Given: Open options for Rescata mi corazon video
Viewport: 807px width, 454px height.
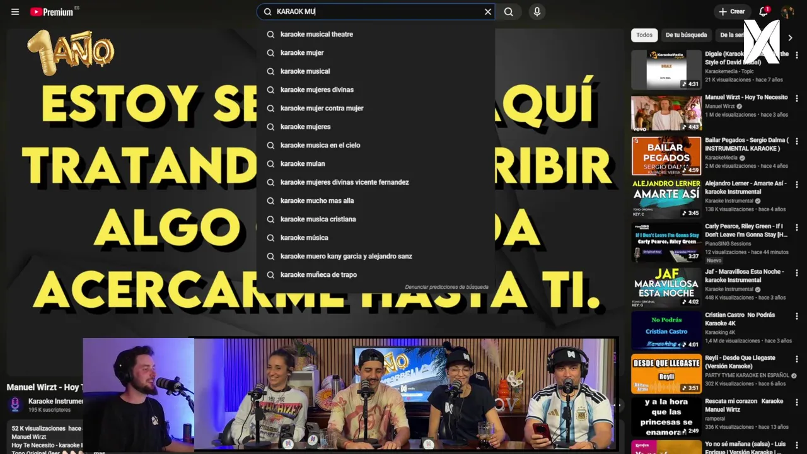Looking at the screenshot, I should click(797, 402).
